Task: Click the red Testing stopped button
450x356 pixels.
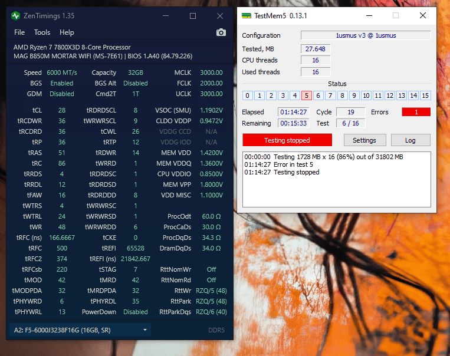Action: coord(287,140)
